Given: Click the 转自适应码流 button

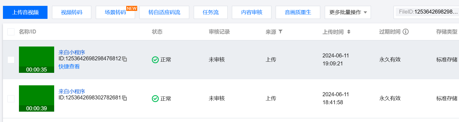Looking at the screenshot, I should (x=164, y=12).
